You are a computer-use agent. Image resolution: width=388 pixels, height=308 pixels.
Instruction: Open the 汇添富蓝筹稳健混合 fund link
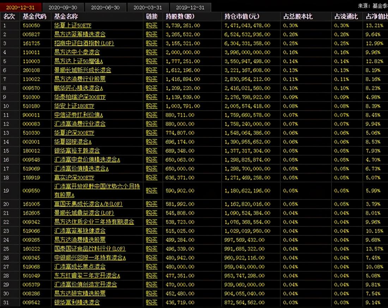point(80,231)
